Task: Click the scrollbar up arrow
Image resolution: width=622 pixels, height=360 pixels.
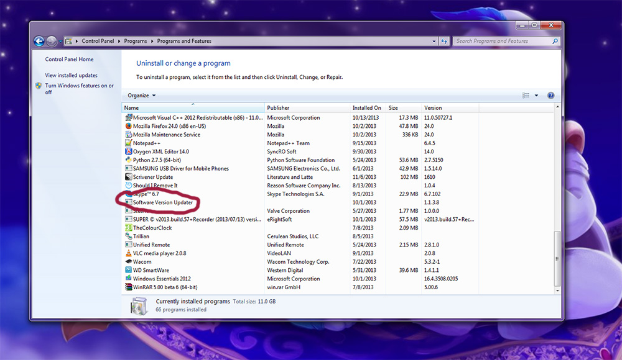Action: [557, 107]
